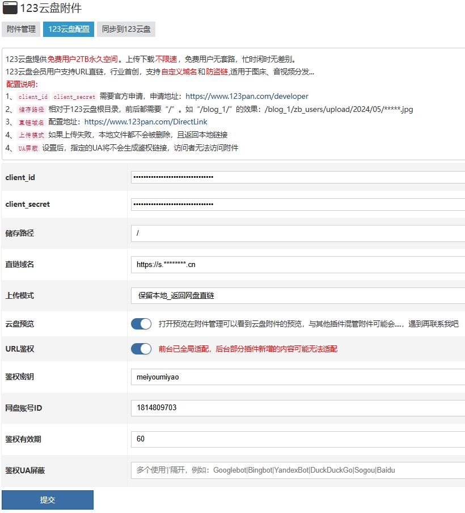Click the client_secret row label
Screen dimensions: 465x513
28,204
